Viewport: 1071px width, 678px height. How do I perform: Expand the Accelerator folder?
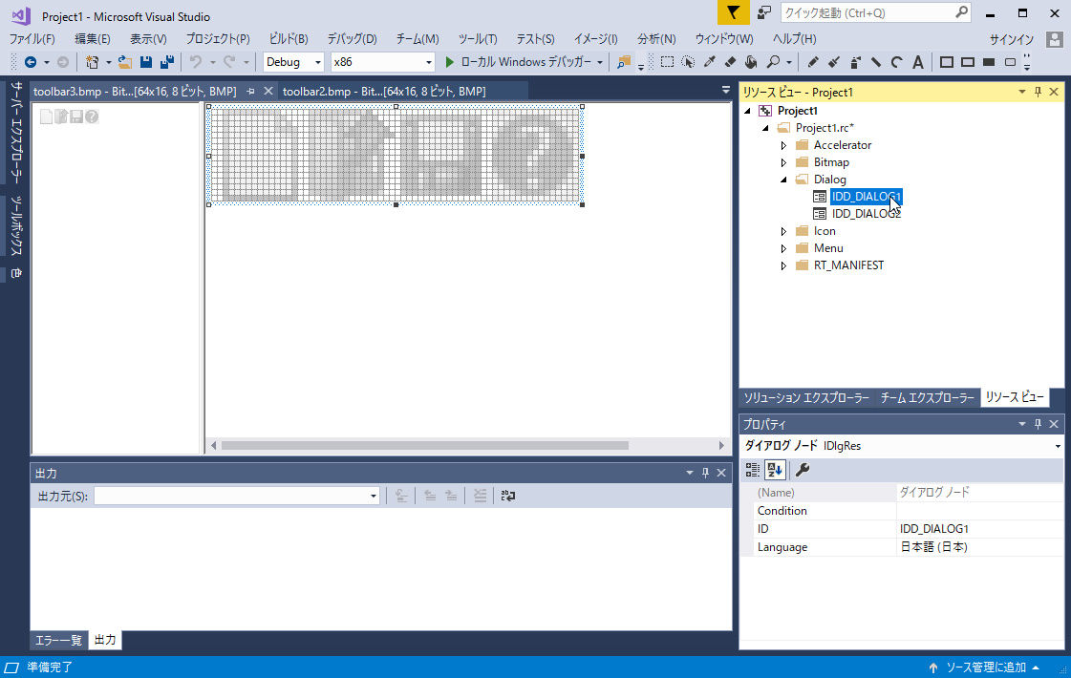point(783,145)
